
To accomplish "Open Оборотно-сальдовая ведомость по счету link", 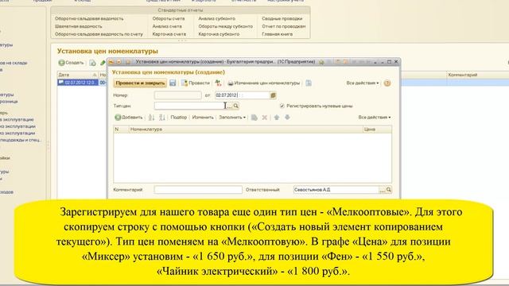I will coord(99,34).
